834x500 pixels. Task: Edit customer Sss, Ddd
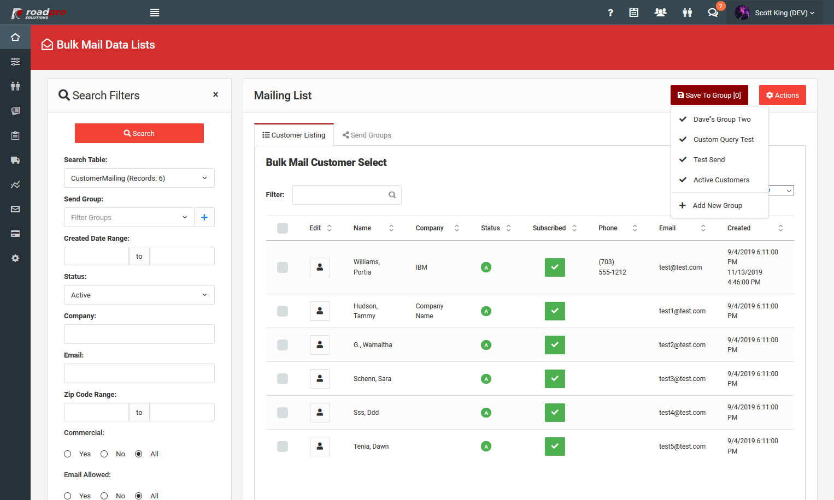(x=320, y=413)
